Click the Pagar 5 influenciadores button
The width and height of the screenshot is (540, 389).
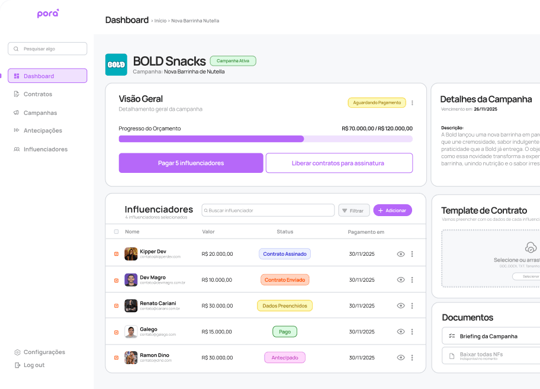[x=191, y=163]
